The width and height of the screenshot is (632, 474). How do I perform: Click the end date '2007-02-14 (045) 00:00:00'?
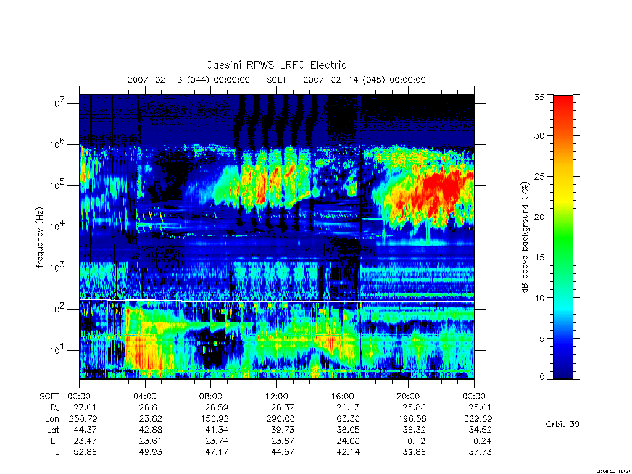(x=364, y=80)
